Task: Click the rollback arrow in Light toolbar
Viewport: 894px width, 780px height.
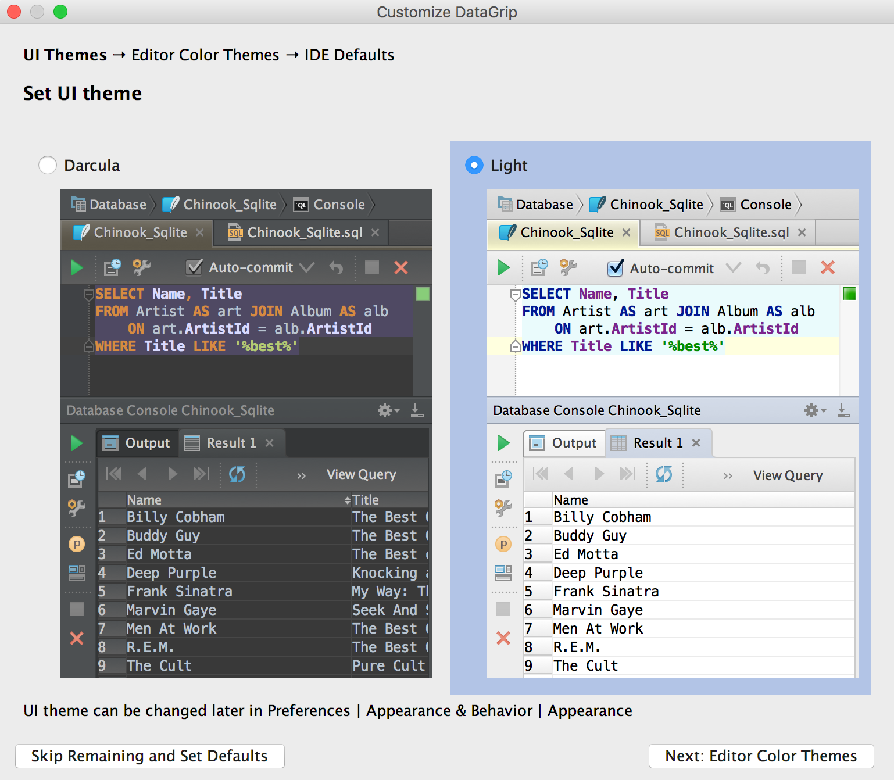Action: pos(763,267)
